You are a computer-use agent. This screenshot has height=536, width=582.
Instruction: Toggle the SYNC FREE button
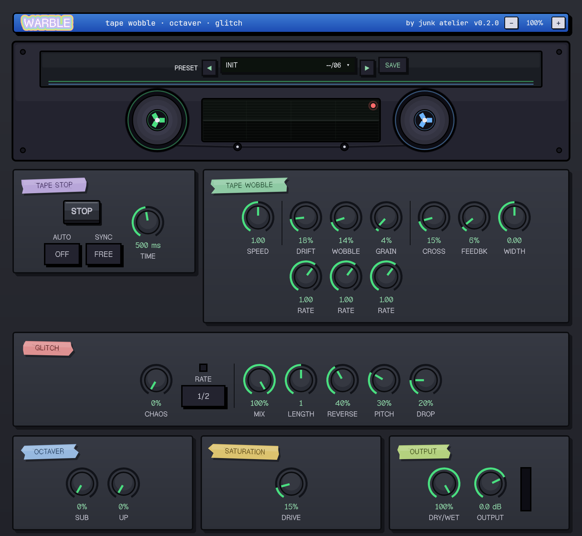[x=104, y=254]
